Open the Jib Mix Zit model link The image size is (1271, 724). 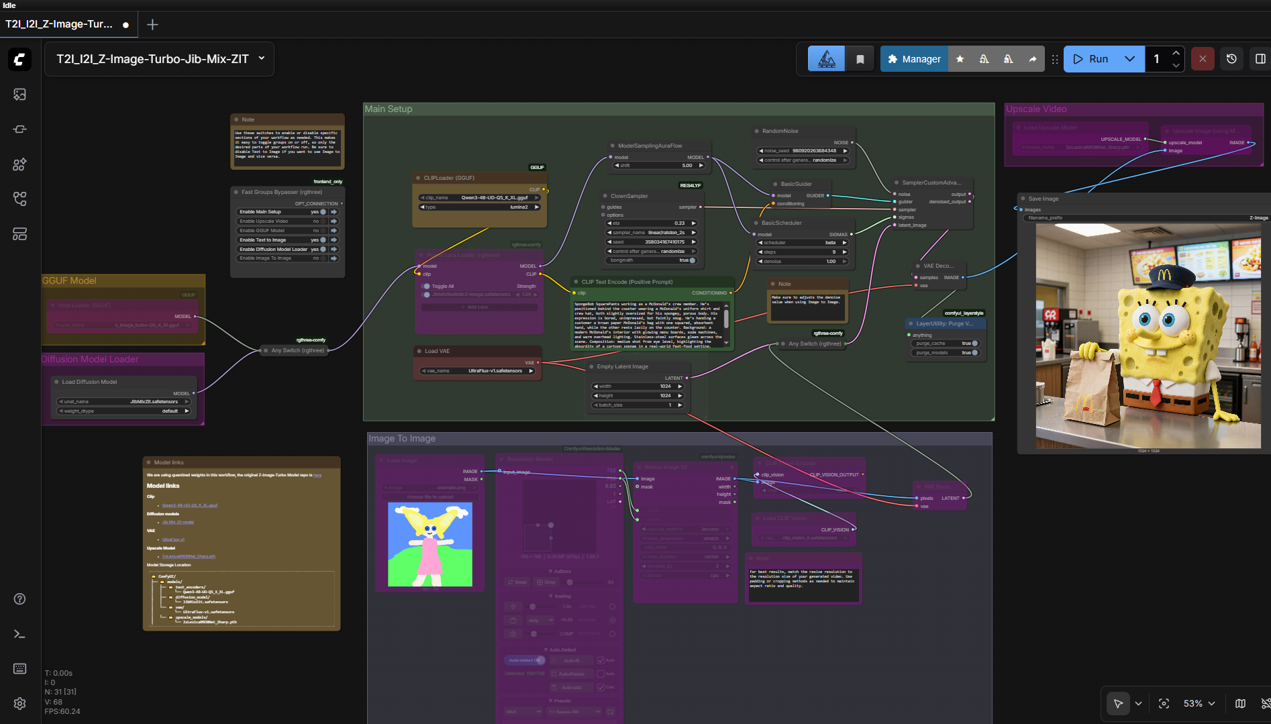(178, 522)
